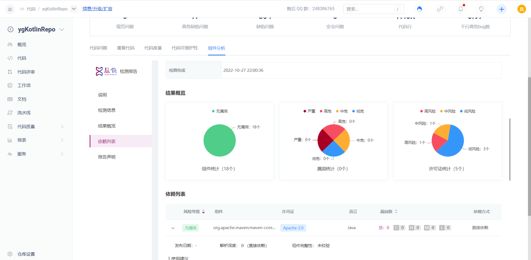The height and width of the screenshot is (260, 531).
Task: Click the 报表 sidebar chart icon
Action: (x=10, y=140)
